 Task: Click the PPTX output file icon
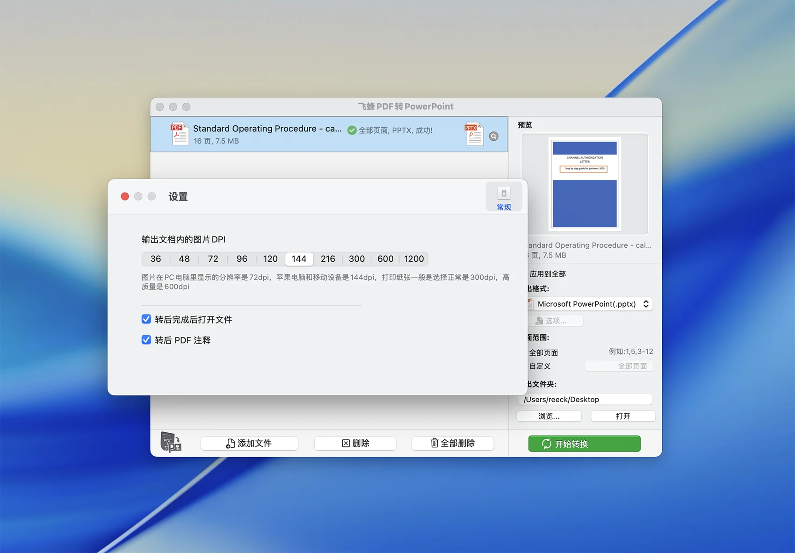(x=474, y=135)
